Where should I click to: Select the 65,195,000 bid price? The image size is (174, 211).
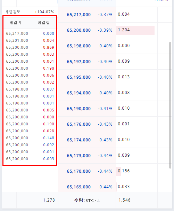click(x=79, y=77)
